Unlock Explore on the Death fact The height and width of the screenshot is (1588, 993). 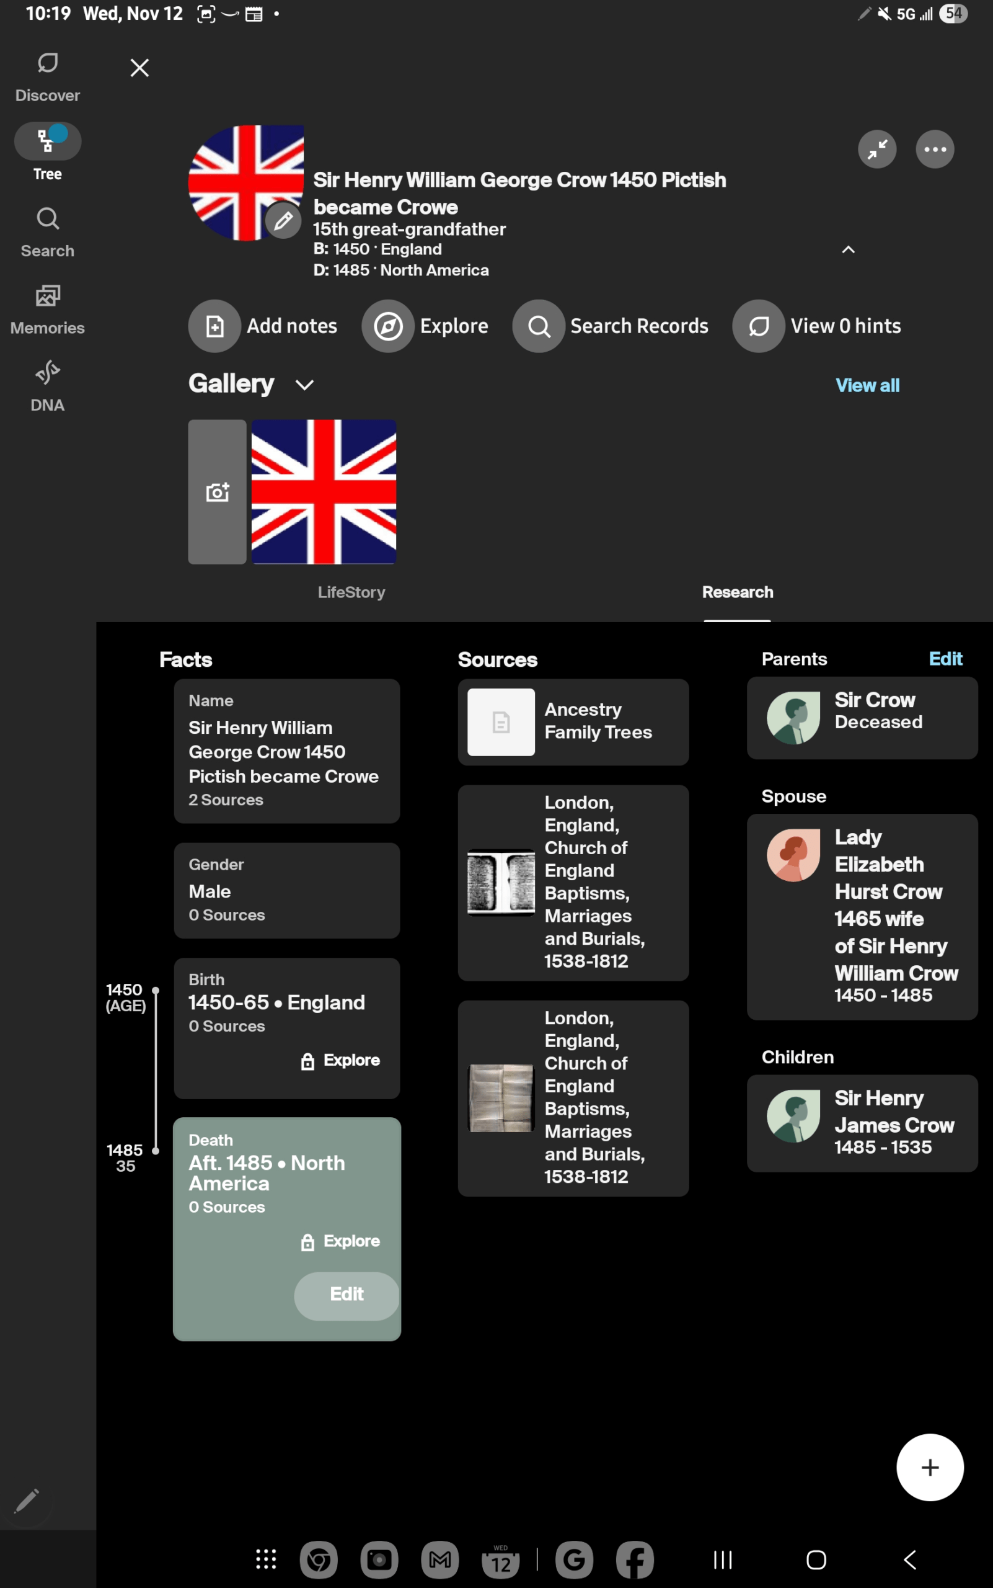tap(340, 1241)
